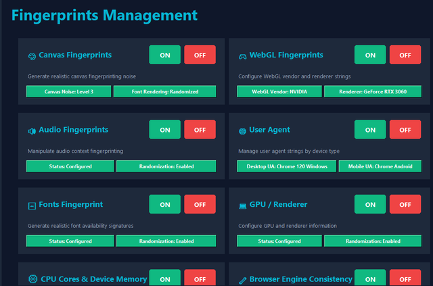The image size is (433, 286).
Task: Click the WebGL Fingerprints title
Action: (x=286, y=55)
